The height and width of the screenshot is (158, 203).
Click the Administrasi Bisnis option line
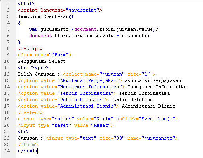pyautogui.click(x=97, y=106)
